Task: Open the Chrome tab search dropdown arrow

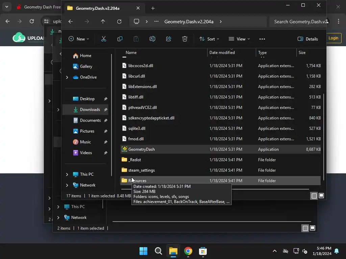Action: (7, 7)
